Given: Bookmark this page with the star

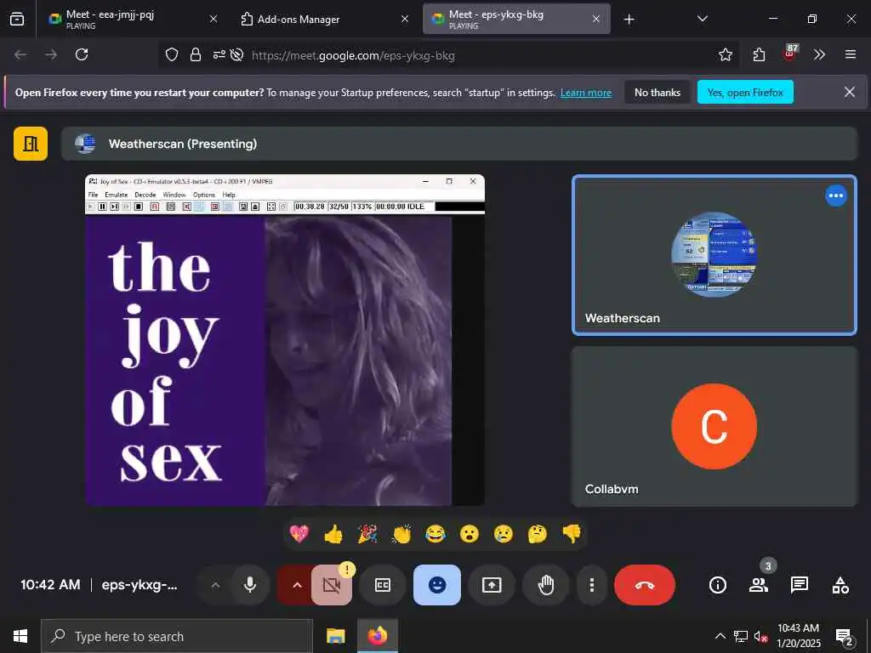Looking at the screenshot, I should click(725, 54).
